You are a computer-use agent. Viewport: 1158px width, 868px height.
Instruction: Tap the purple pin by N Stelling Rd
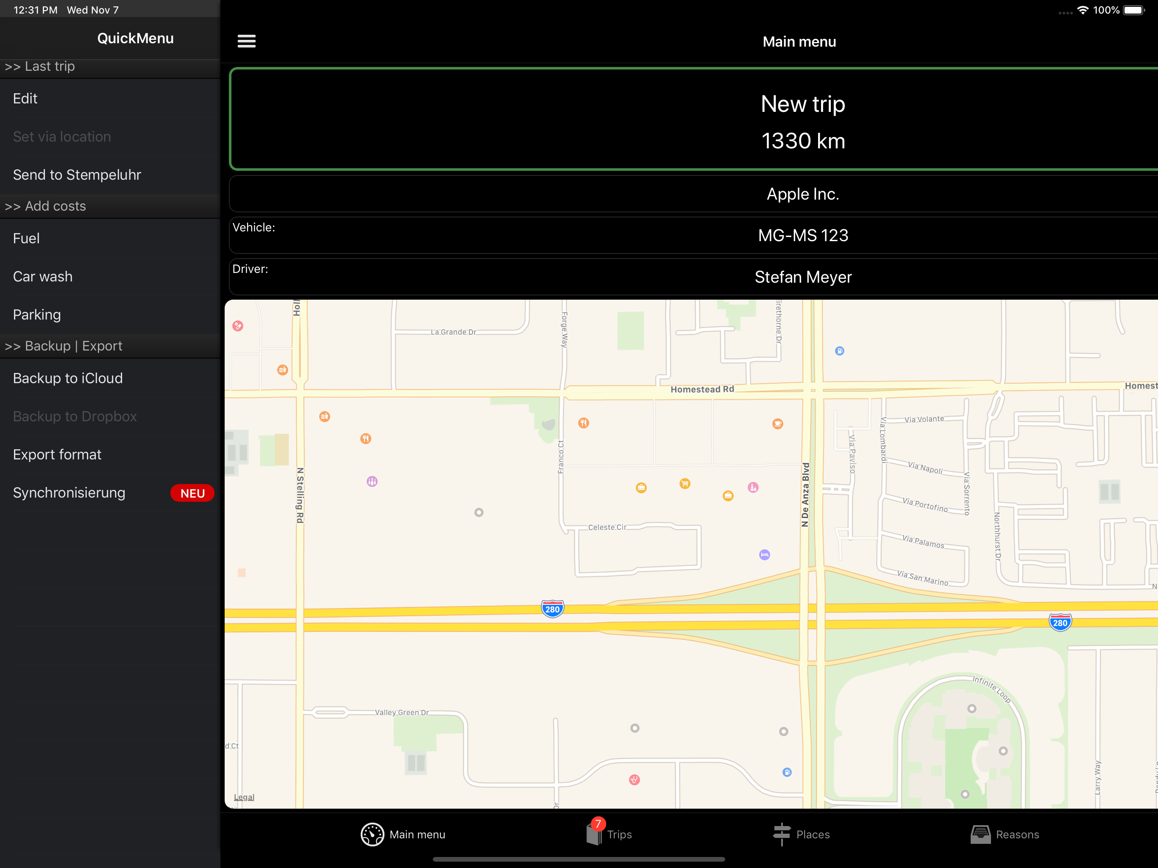pyautogui.click(x=372, y=481)
